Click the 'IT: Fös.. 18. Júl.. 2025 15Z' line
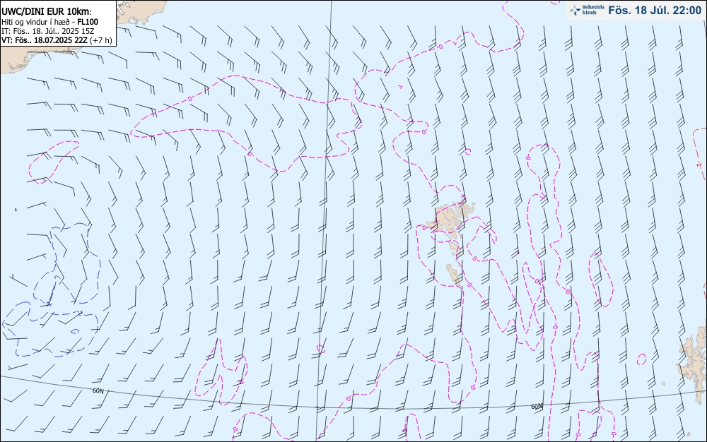This screenshot has height=442, width=707. click(48, 31)
